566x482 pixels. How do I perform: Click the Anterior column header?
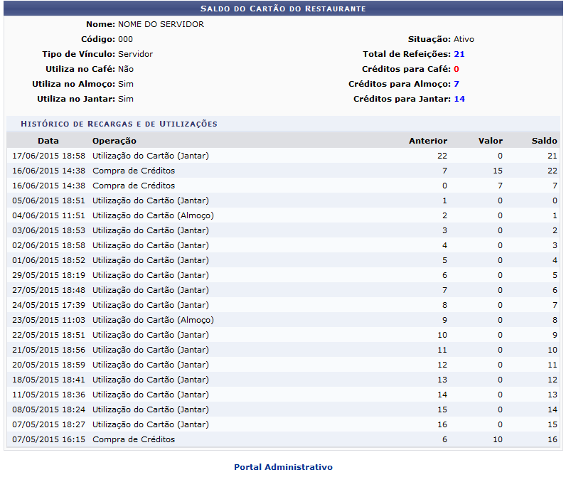pyautogui.click(x=427, y=141)
